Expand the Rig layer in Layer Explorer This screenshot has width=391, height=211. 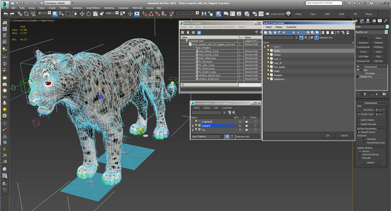(x=193, y=130)
